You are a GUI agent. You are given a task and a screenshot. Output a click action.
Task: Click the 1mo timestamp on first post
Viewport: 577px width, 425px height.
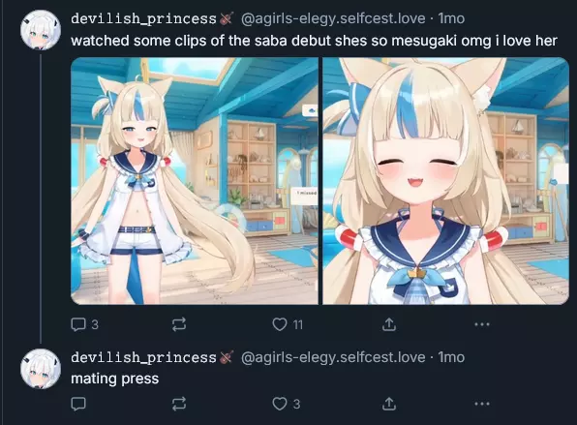tap(451, 18)
